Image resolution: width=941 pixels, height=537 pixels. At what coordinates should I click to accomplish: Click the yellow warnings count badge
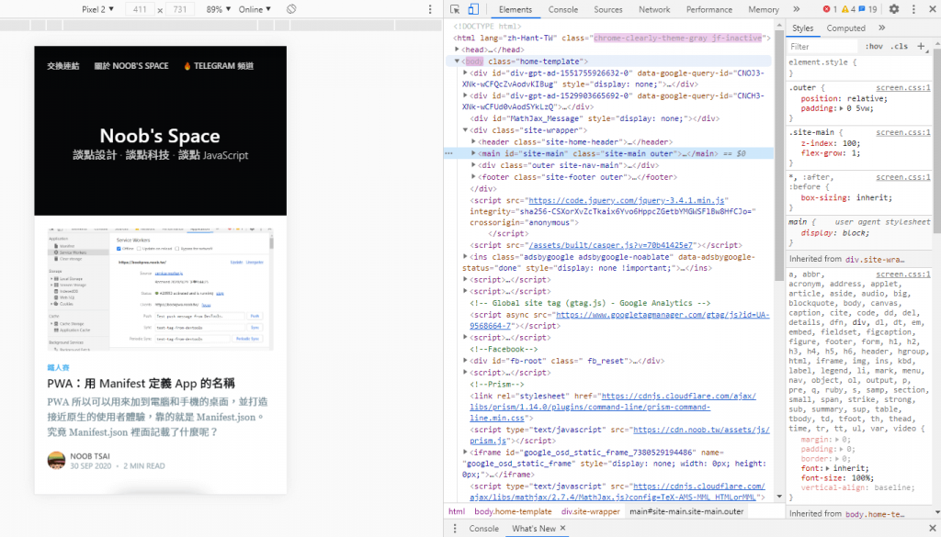coord(848,9)
